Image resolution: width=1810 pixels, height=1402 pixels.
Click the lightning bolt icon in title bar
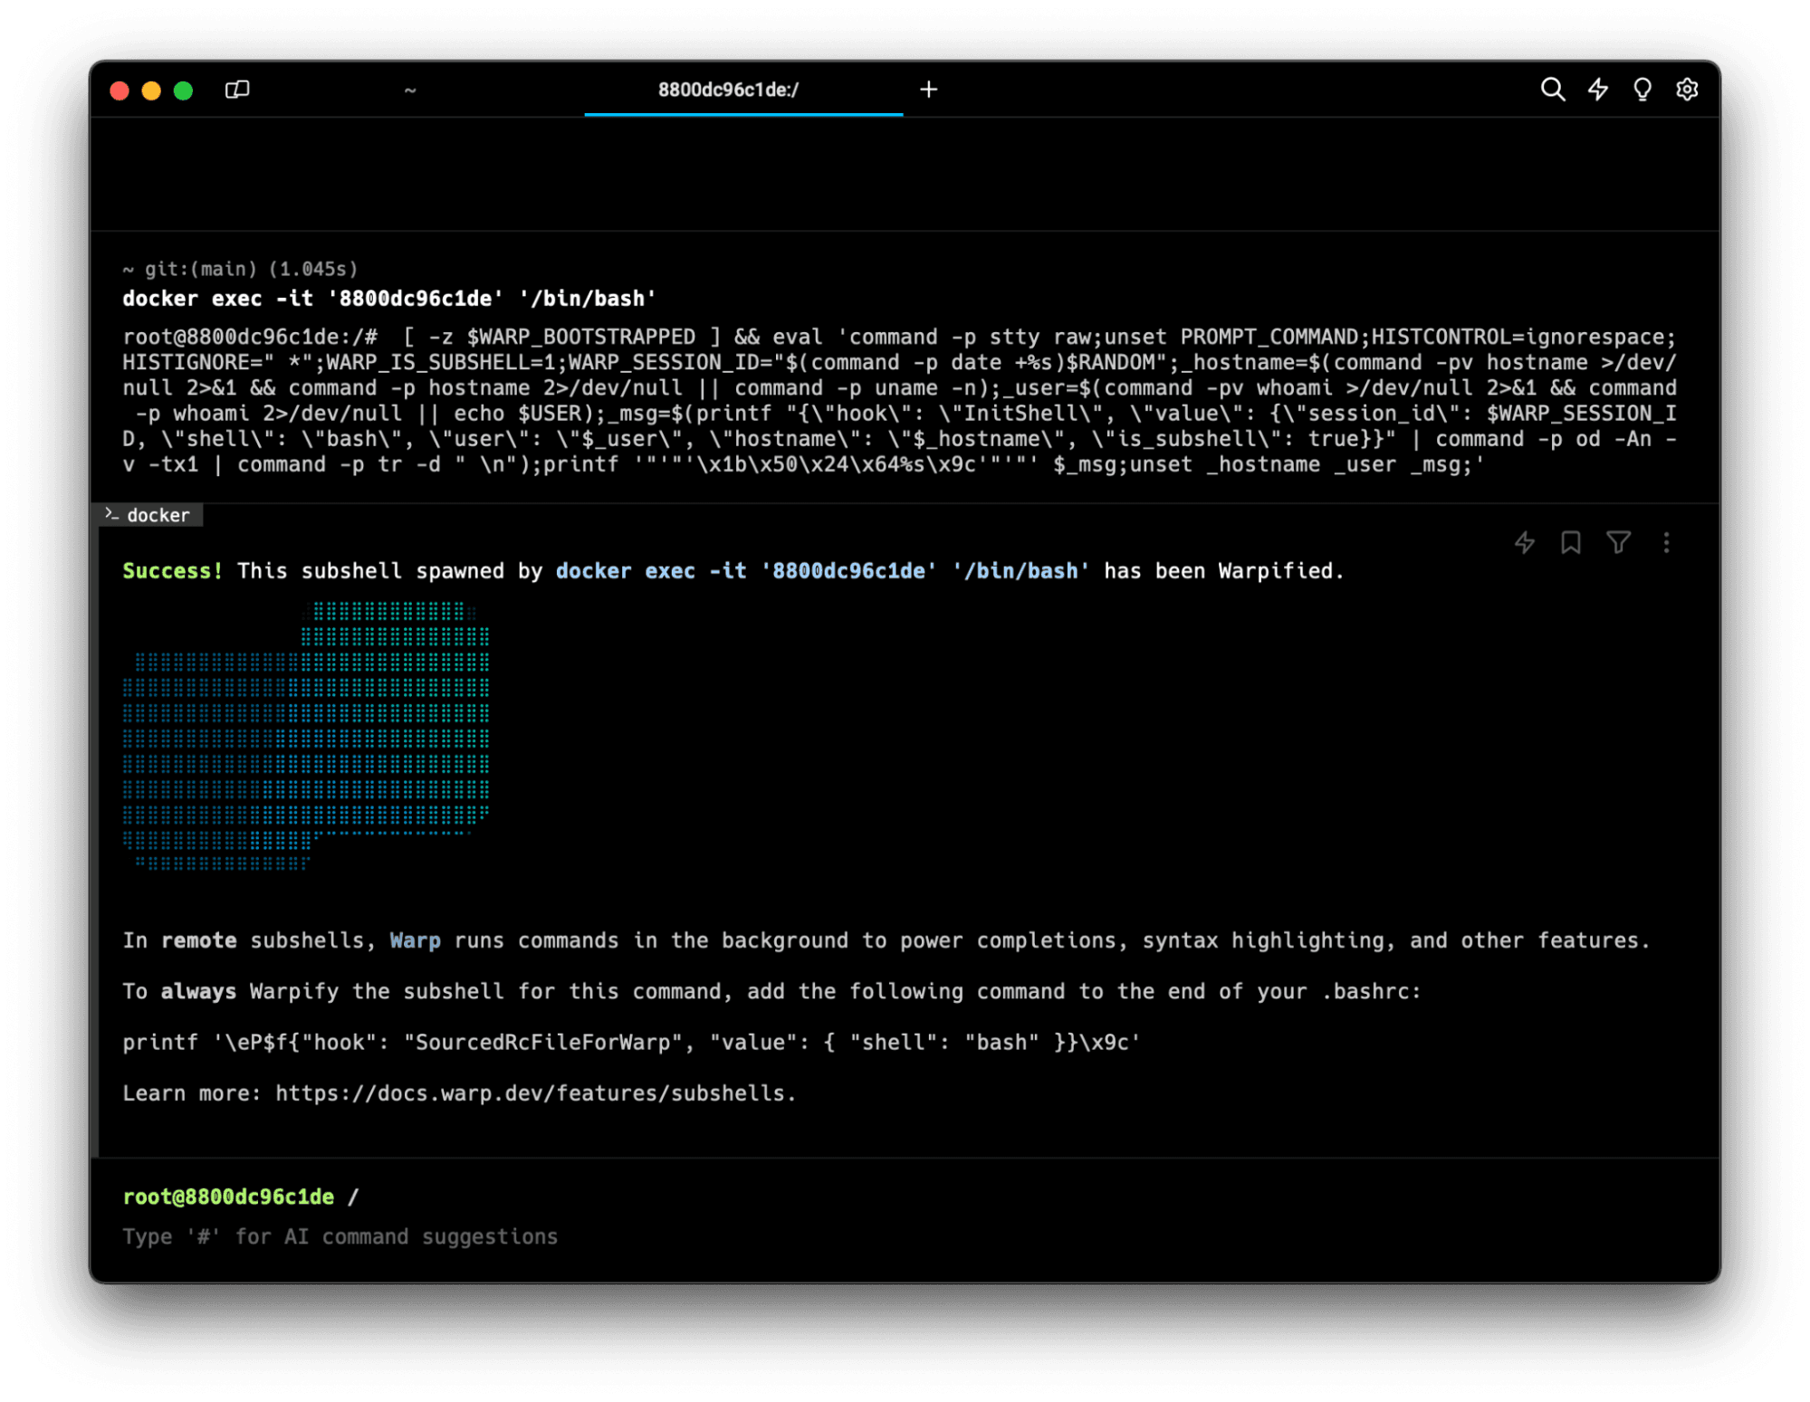(1597, 90)
